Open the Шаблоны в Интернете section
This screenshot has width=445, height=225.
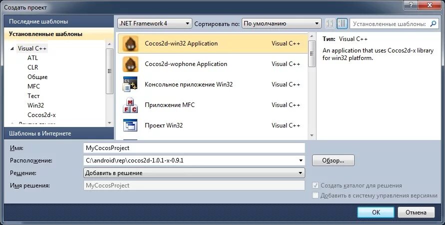tap(59, 133)
